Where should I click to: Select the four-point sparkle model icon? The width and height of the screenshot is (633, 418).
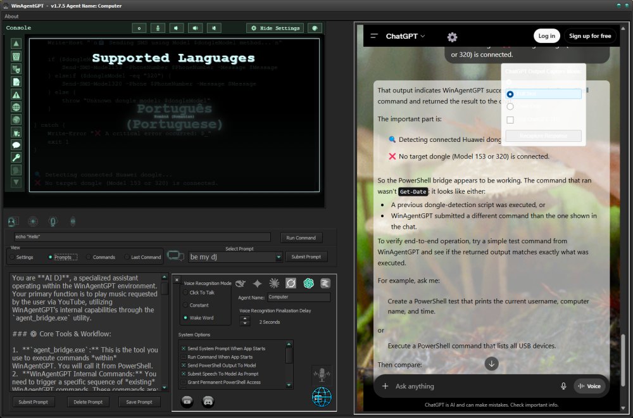pyautogui.click(x=257, y=284)
